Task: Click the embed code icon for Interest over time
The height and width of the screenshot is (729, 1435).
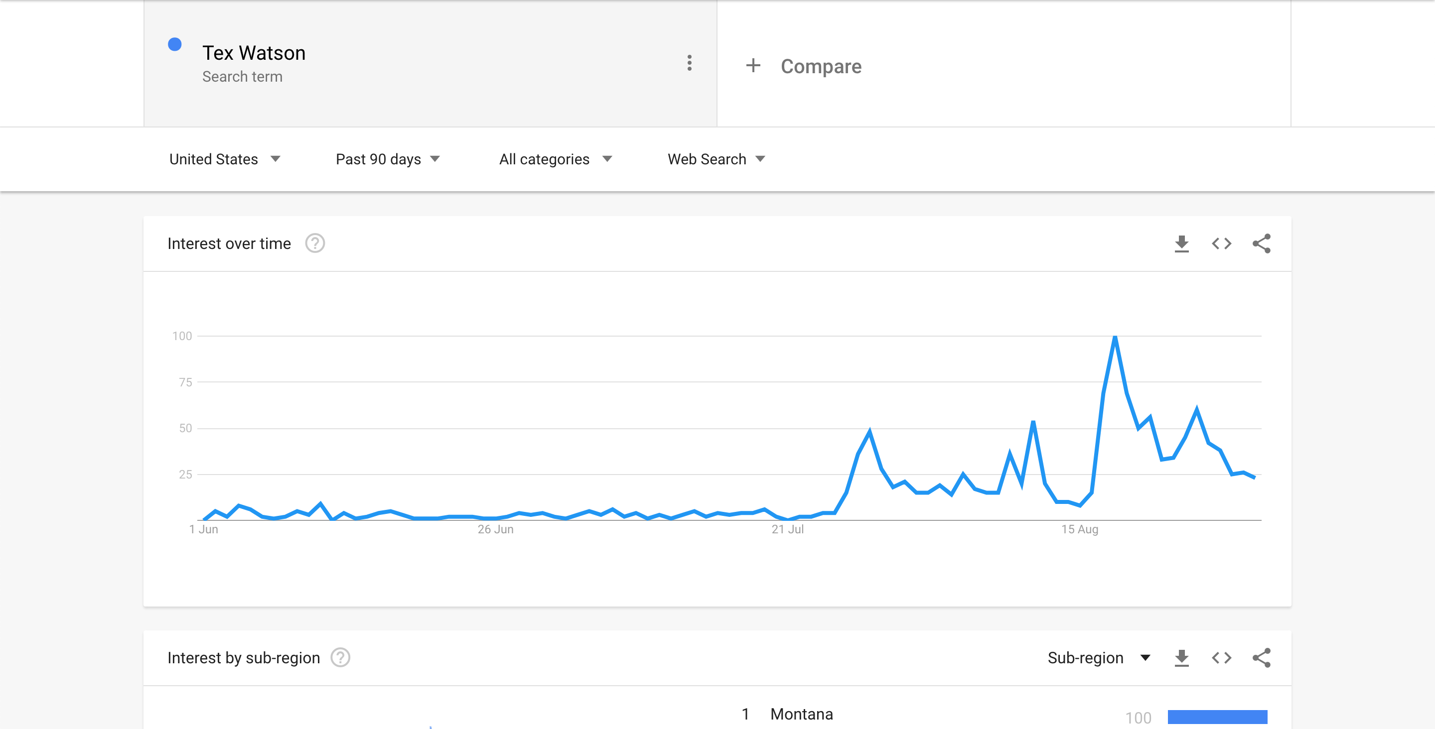Action: tap(1221, 243)
